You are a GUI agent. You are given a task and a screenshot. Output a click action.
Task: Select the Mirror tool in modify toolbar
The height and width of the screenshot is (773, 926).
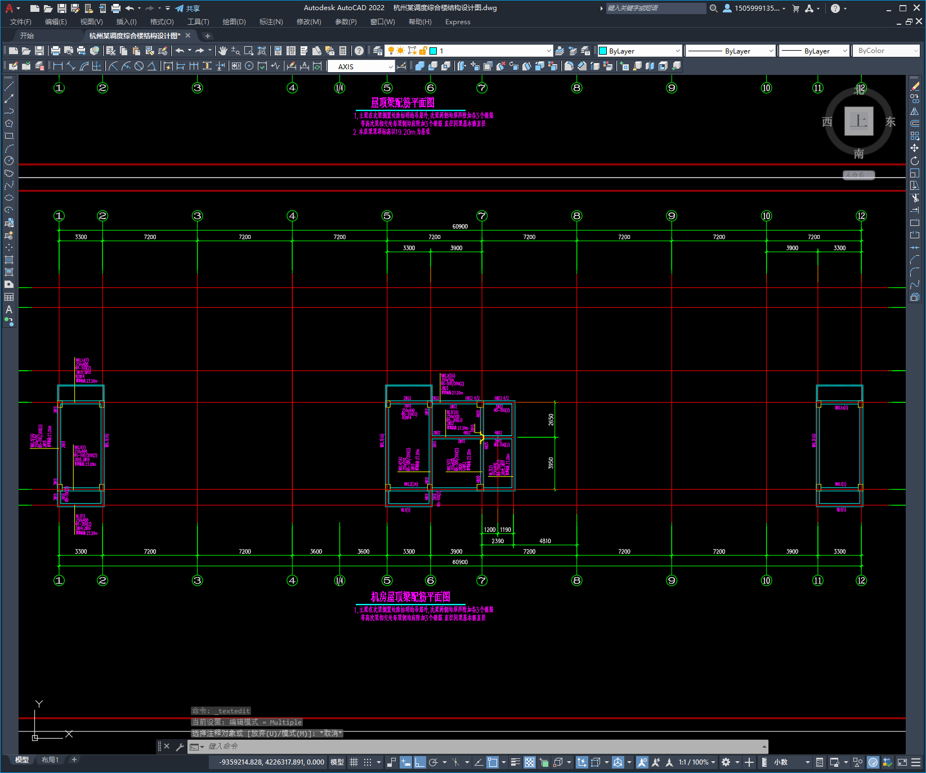[x=915, y=111]
